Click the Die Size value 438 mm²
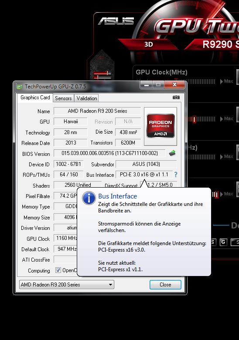The height and width of the screenshot is (340, 239). [x=128, y=132]
